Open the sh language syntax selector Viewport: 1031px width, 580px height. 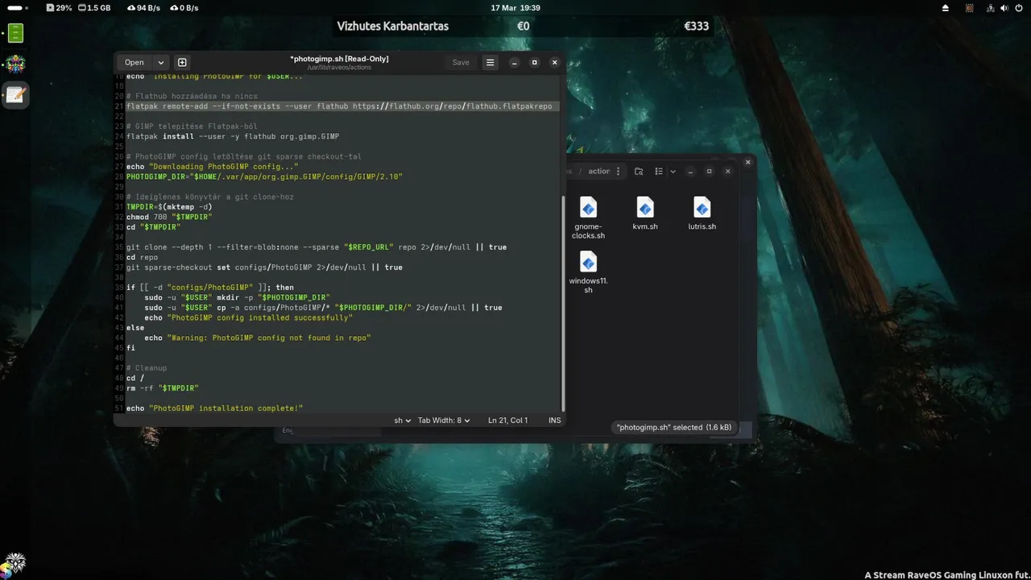point(402,420)
